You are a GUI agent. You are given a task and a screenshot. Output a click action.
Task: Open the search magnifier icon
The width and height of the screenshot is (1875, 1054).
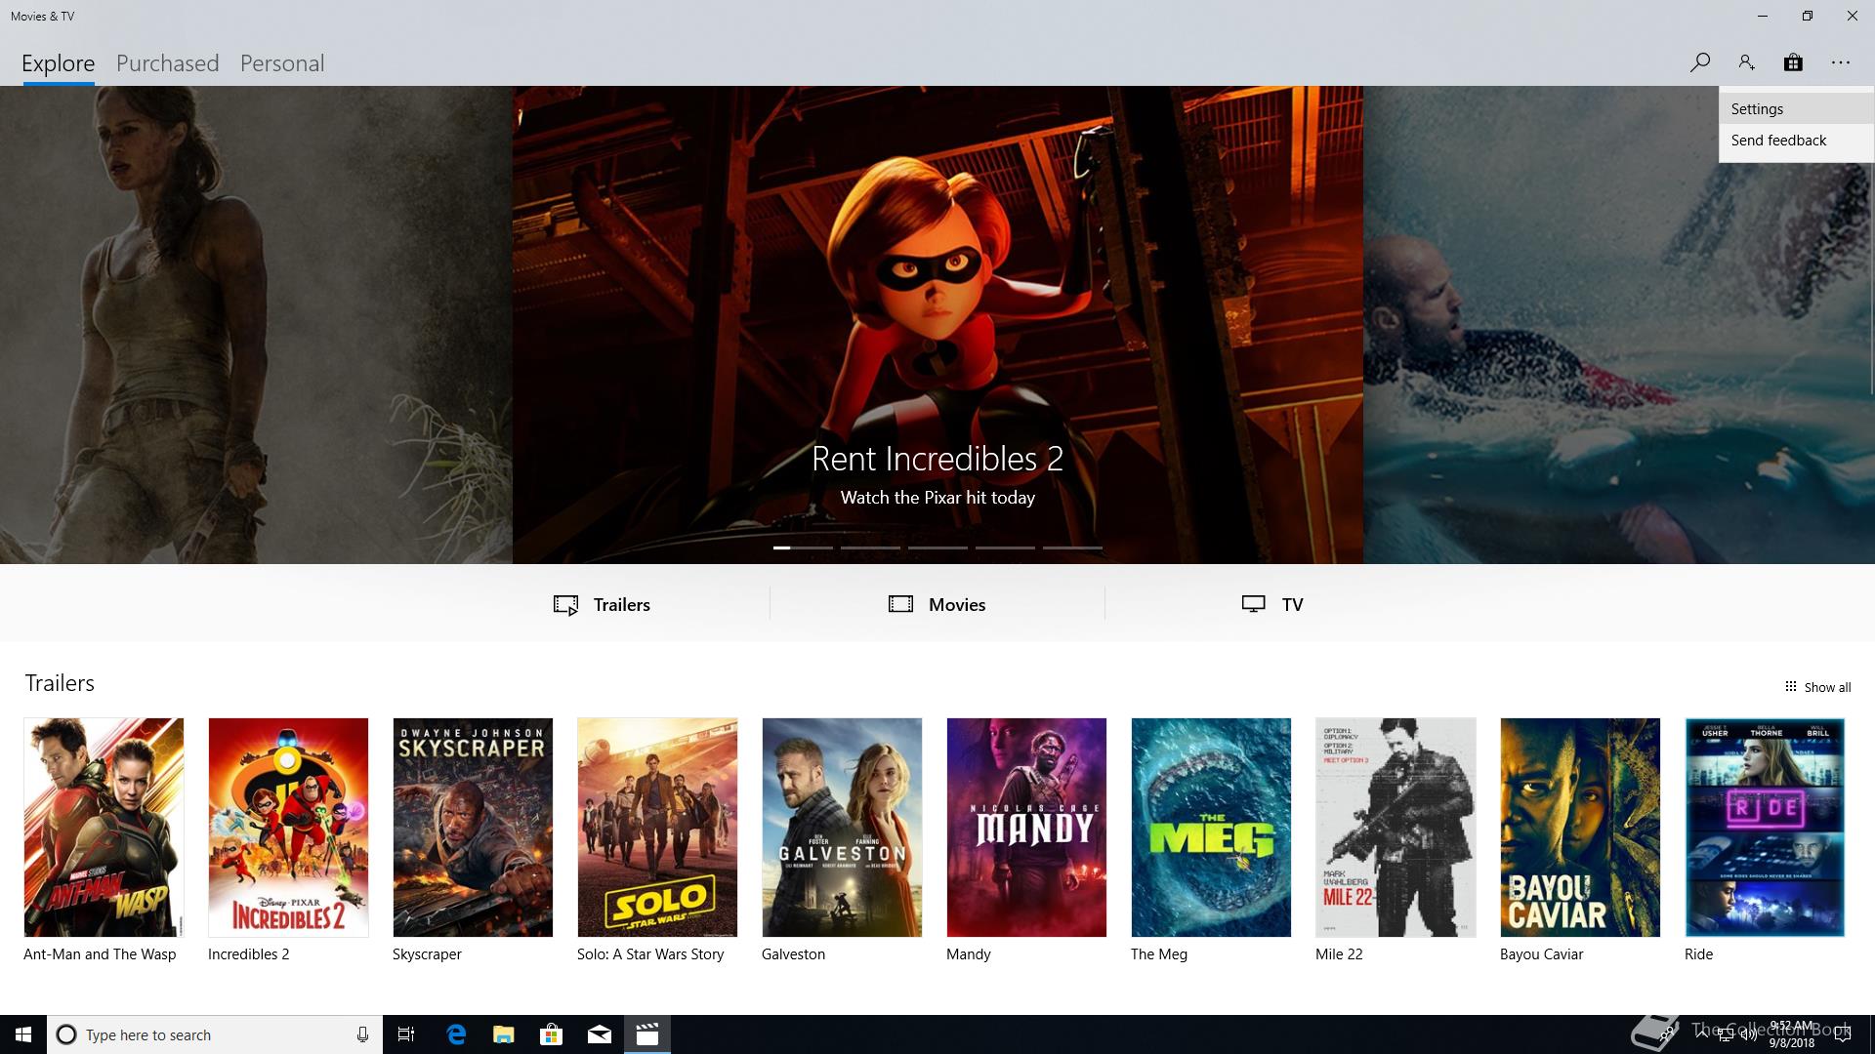point(1699,62)
